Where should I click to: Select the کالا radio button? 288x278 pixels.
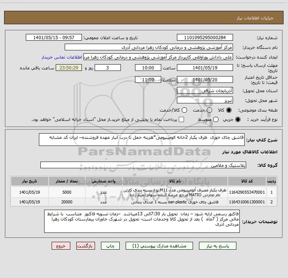pyautogui.click(x=229, y=110)
